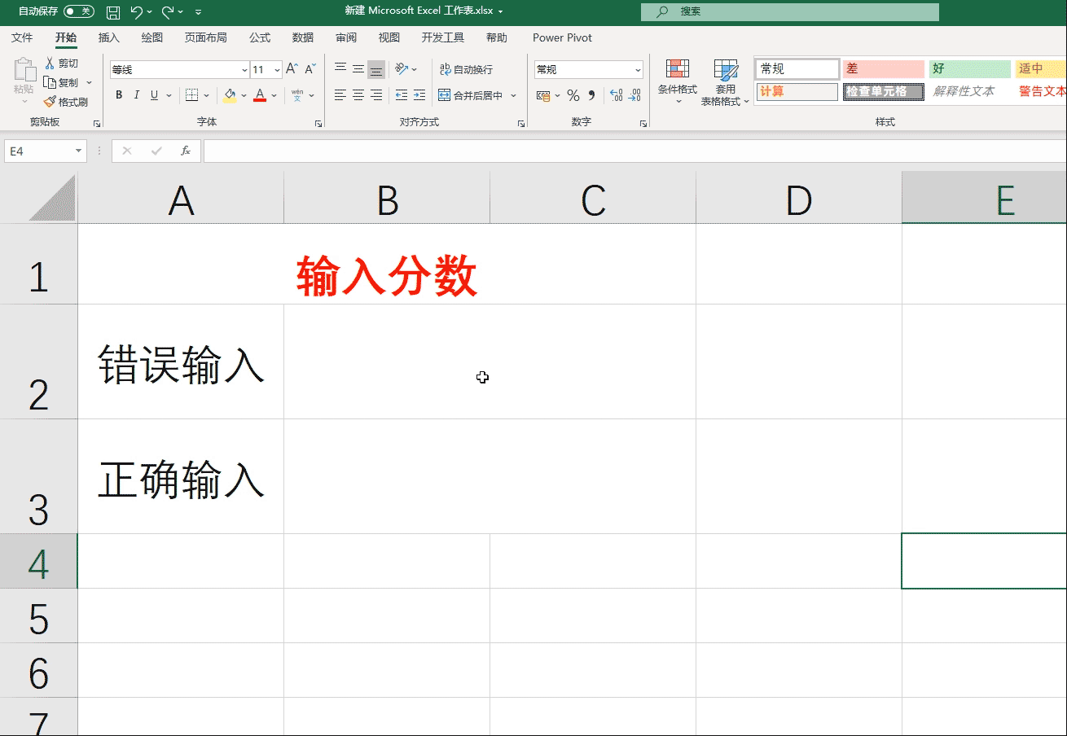Toggle underline formatting
This screenshot has width=1067, height=736.
point(155,95)
